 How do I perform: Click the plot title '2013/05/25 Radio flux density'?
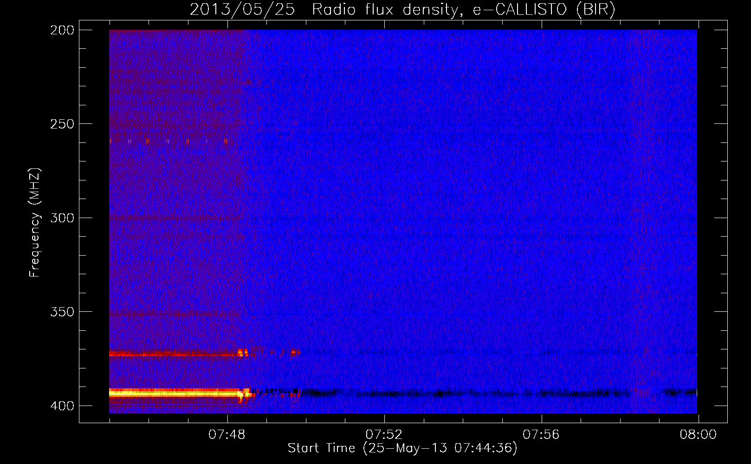pos(402,9)
